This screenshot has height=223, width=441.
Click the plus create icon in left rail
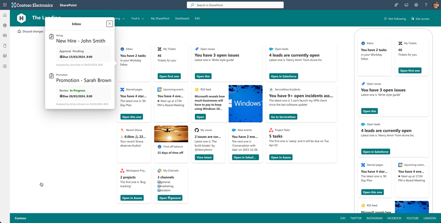pyautogui.click(x=5, y=66)
